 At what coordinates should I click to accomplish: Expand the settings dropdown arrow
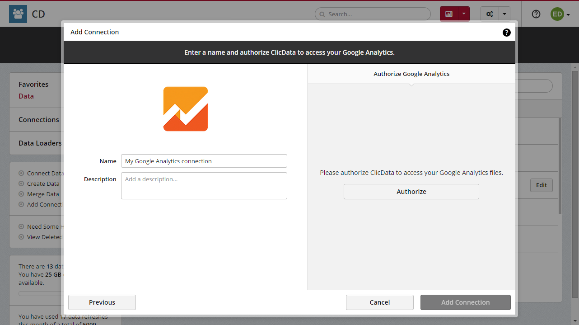pyautogui.click(x=504, y=14)
